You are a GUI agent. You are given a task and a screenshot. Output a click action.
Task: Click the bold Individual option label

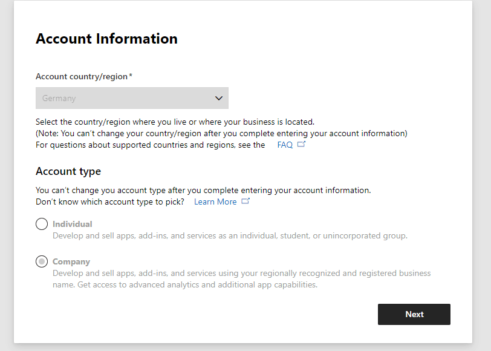pyautogui.click(x=73, y=225)
